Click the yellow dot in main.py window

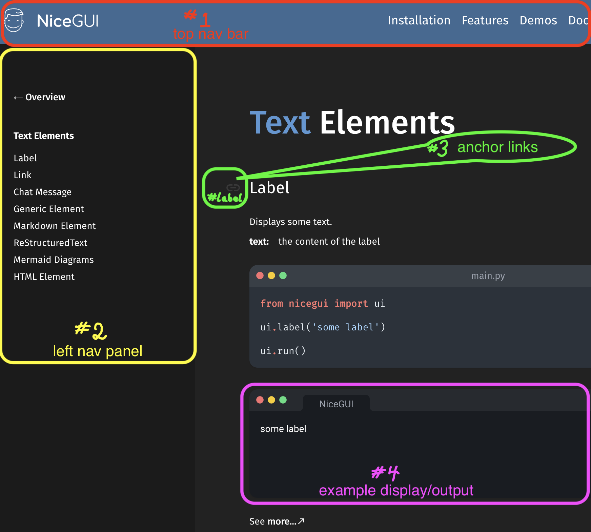[x=271, y=275]
